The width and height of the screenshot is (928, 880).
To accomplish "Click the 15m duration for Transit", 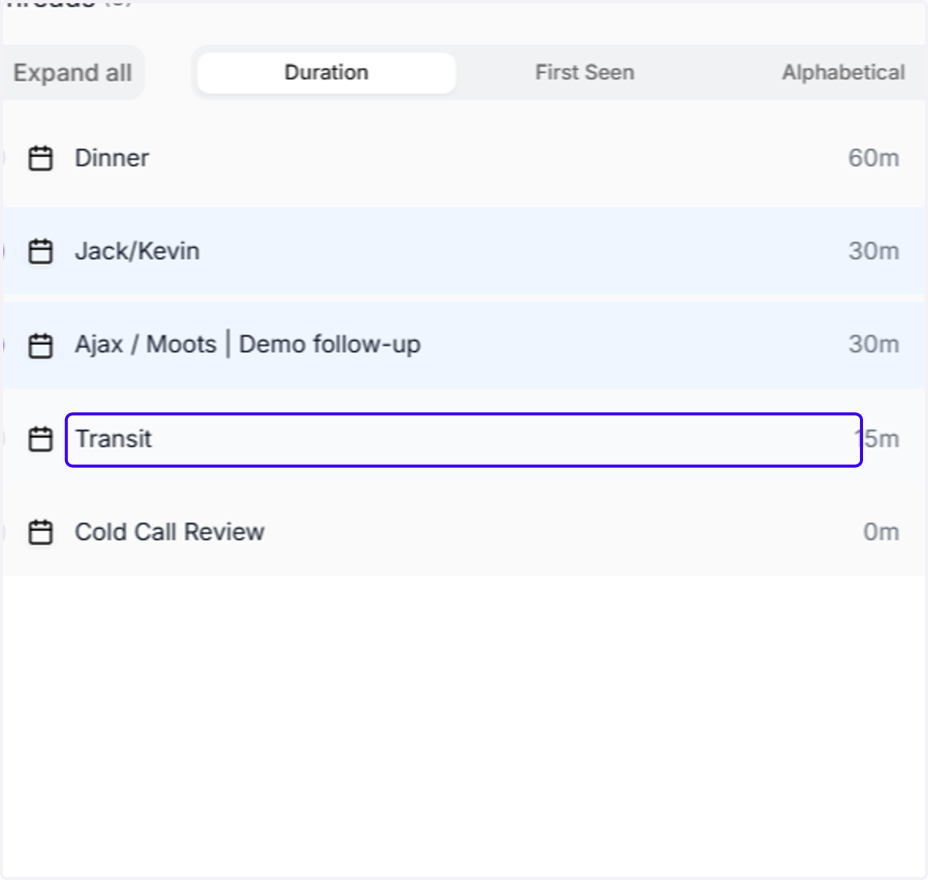I will pyautogui.click(x=878, y=439).
